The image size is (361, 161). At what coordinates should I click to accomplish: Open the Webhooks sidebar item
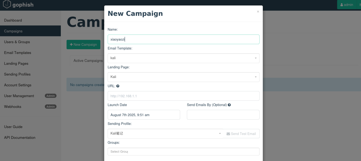click(13, 106)
